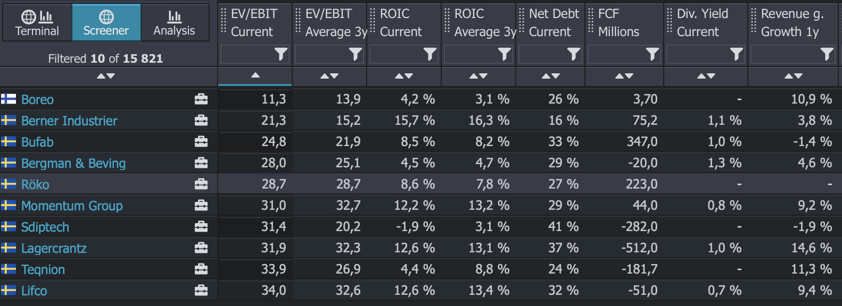Click the filter funnel for EV/EBIT Current
Screen dimensions: 842x306
pyautogui.click(x=280, y=54)
